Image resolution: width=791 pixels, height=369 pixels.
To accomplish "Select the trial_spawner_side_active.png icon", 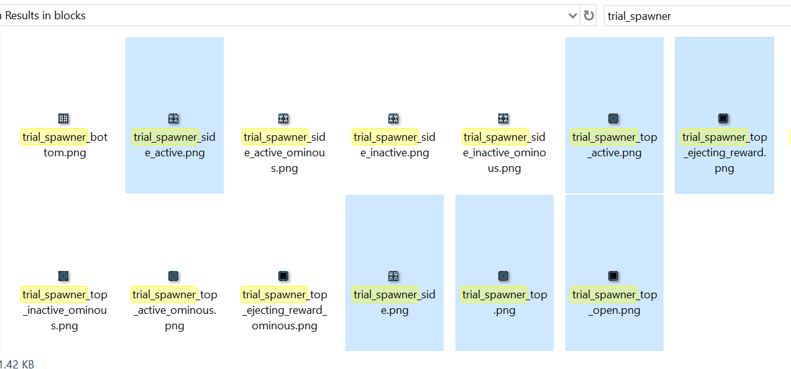I will [174, 118].
